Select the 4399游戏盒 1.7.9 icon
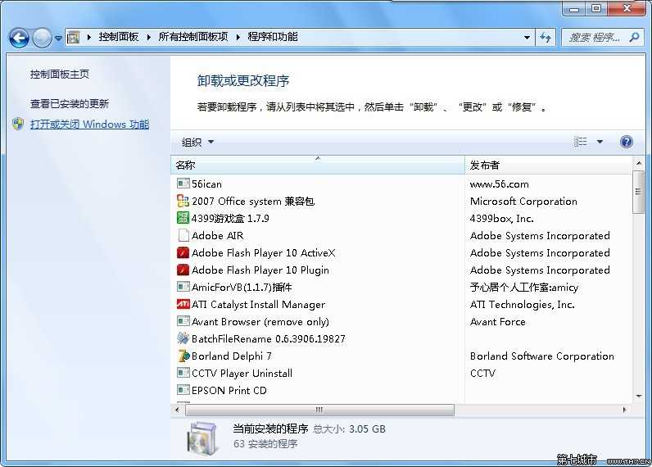Viewport: 652px width, 467px height. point(183,217)
